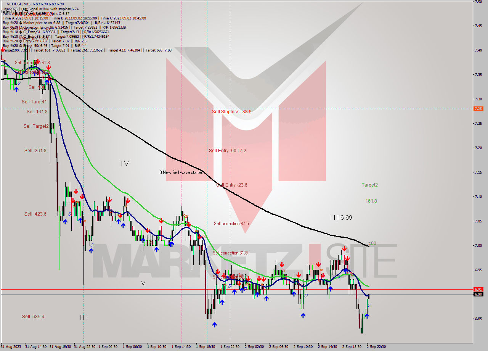The width and height of the screenshot is (488, 351).
Task: Click the 7.00 price axis value
Action: pos(478,246)
